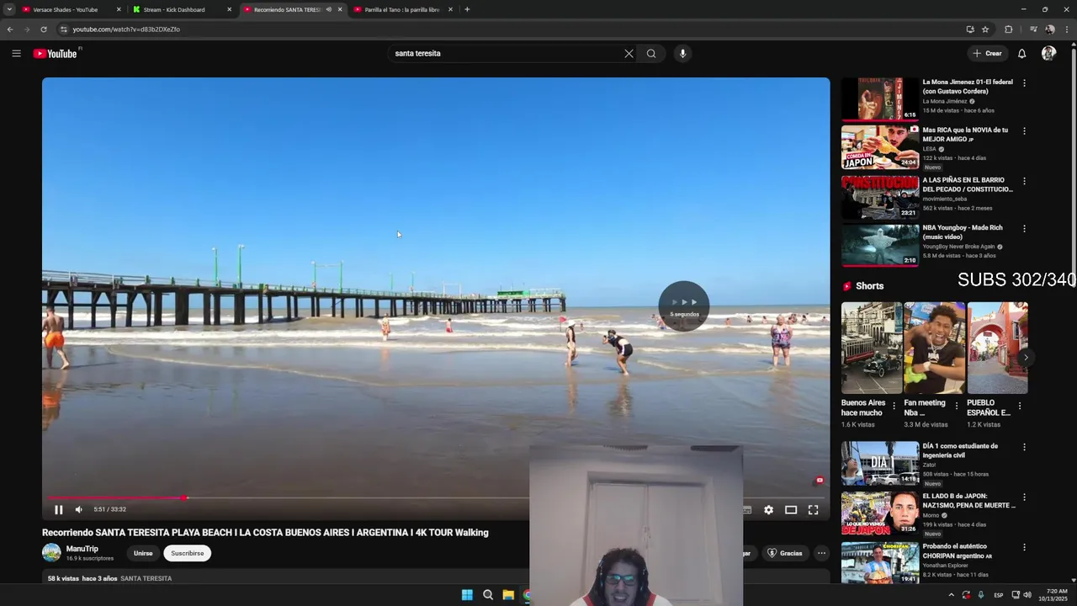Open ESP language input indicator
Screen dimensions: 1077x606
[999, 595]
